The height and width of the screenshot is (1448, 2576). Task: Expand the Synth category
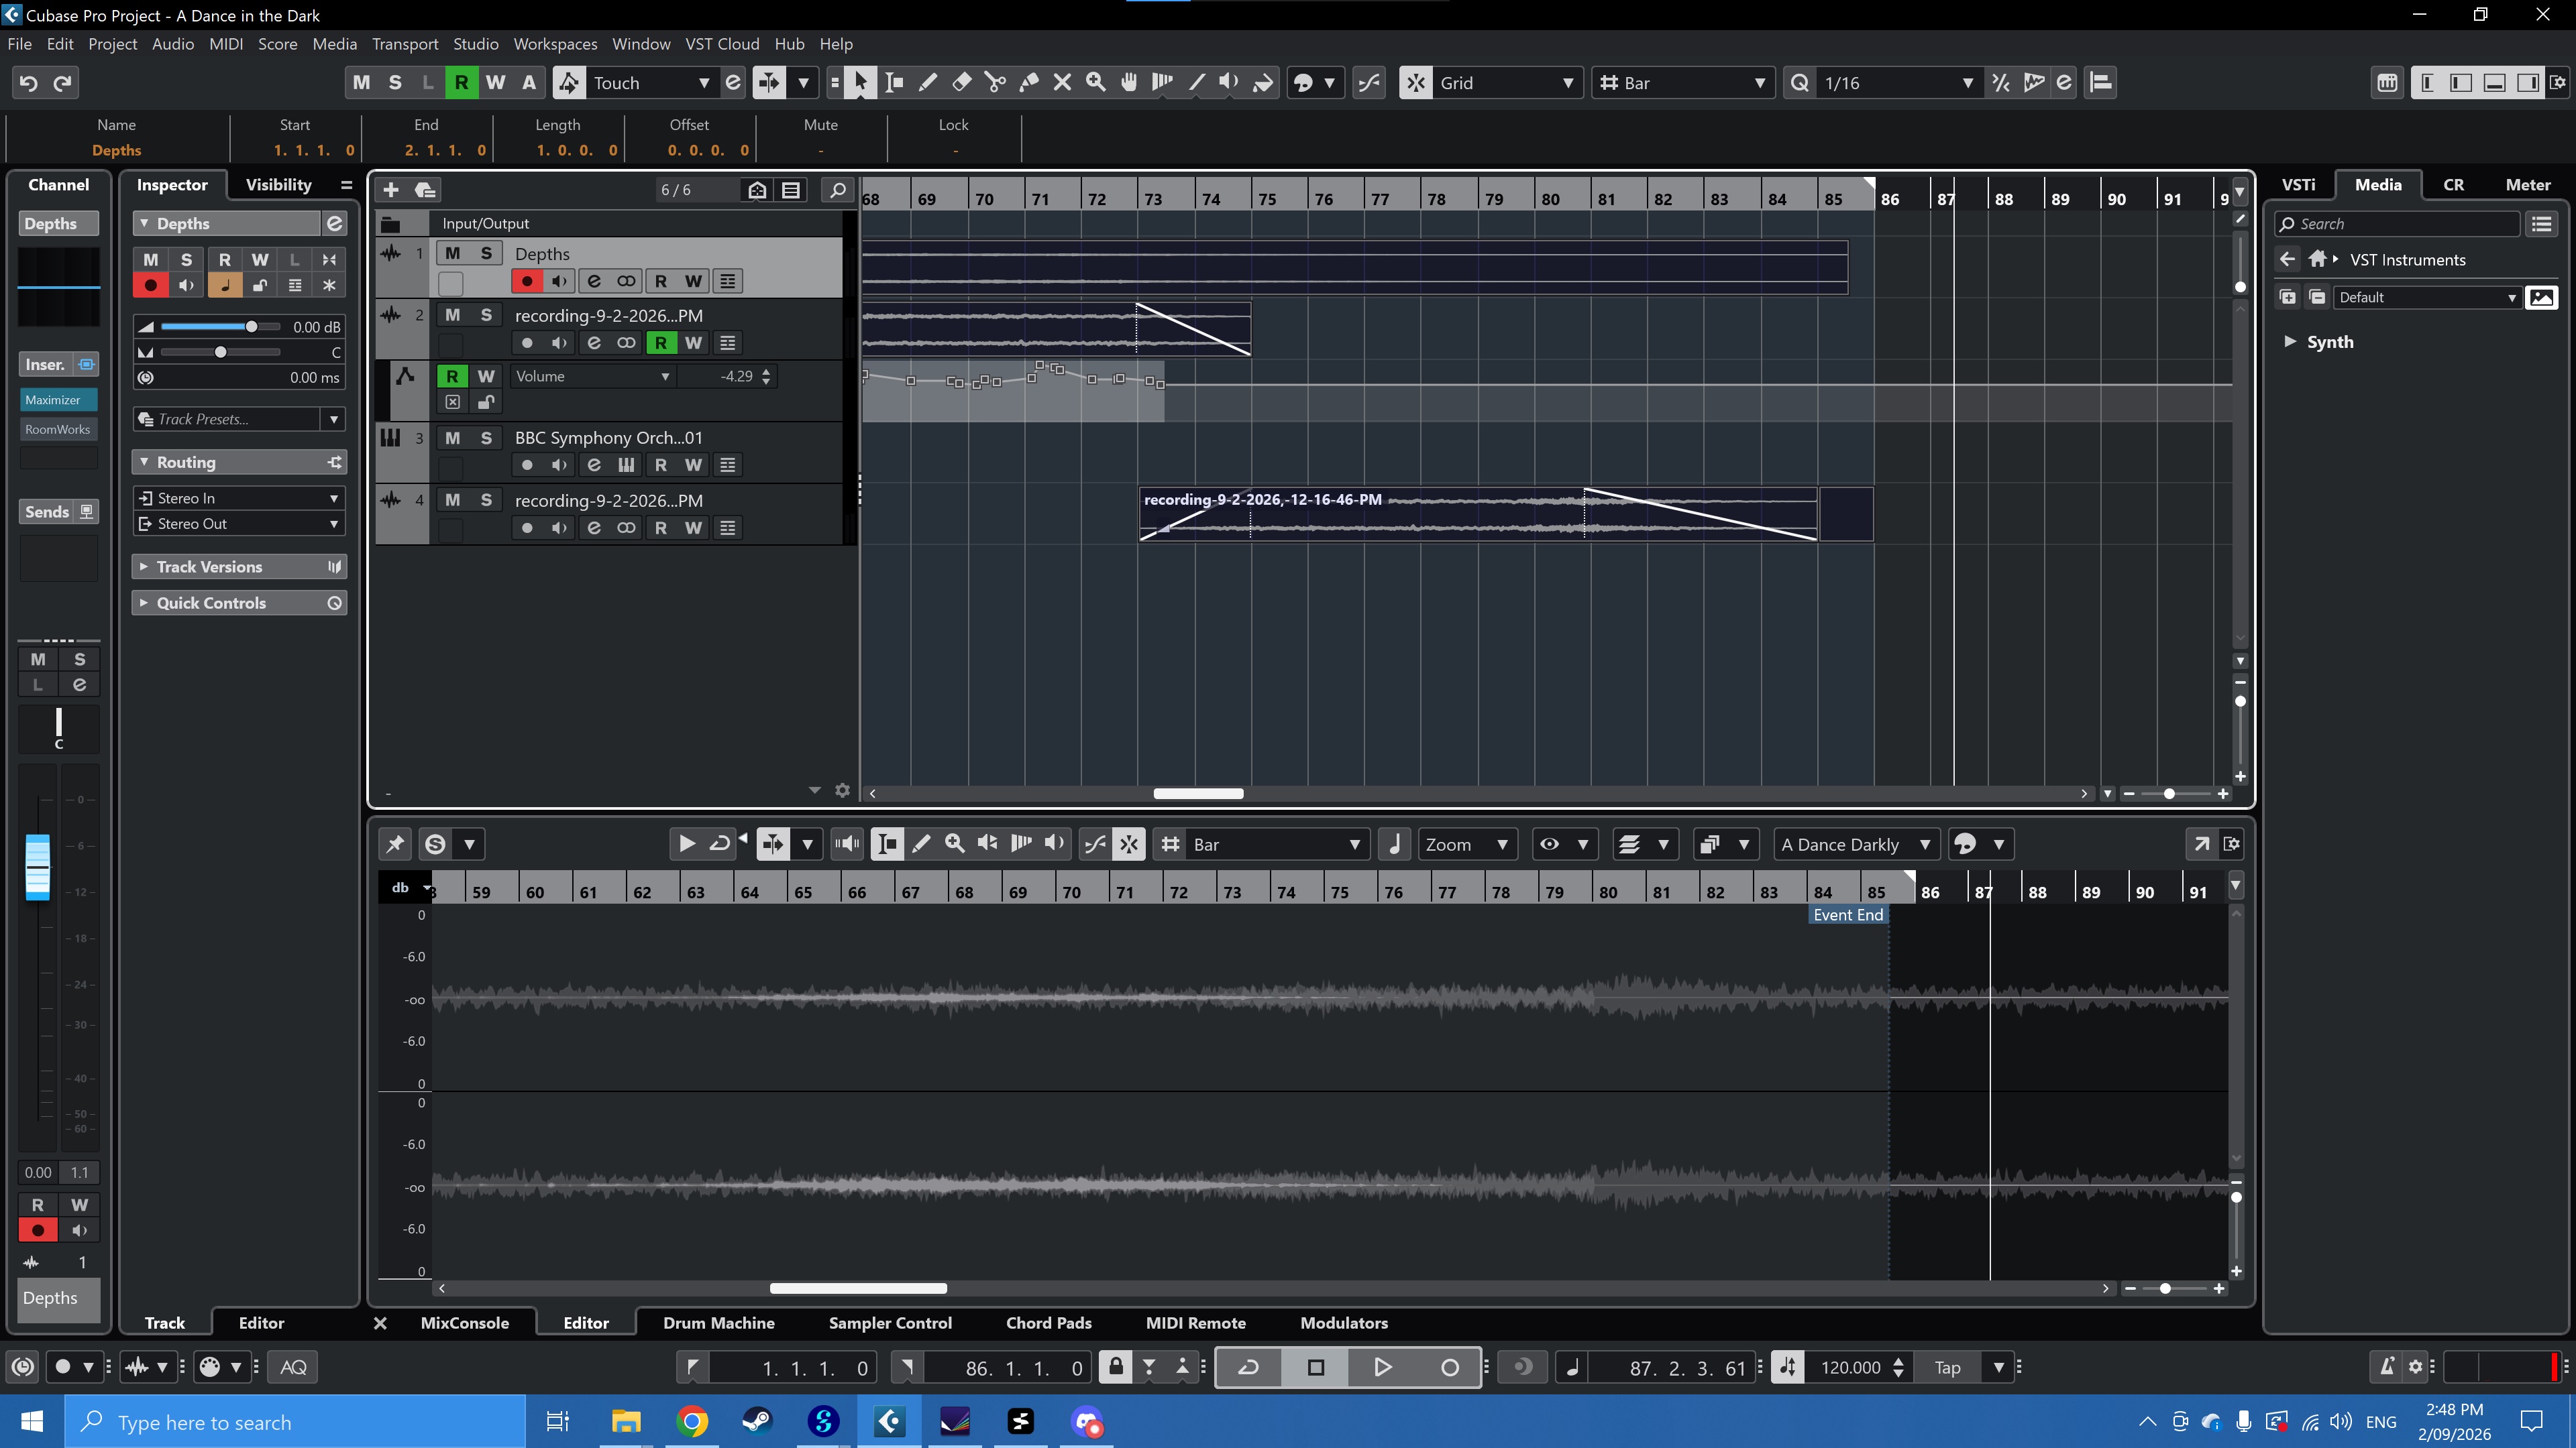pyautogui.click(x=2289, y=342)
